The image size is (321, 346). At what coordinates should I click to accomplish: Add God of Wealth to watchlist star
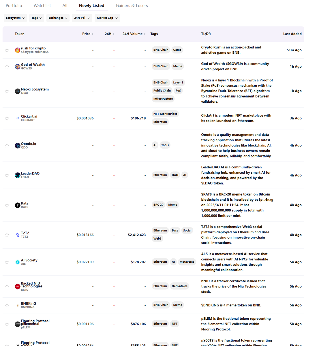tap(7, 67)
